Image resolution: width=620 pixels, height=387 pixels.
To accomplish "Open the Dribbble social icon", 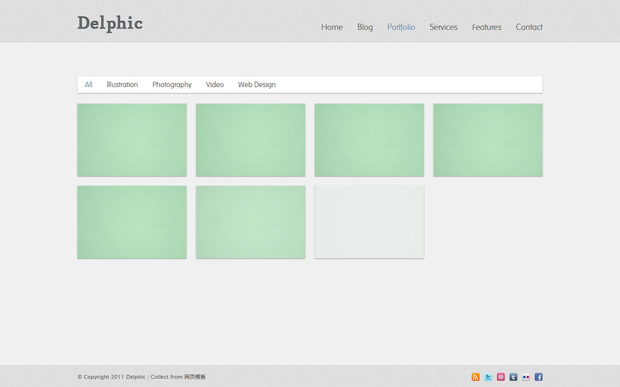I will (501, 377).
